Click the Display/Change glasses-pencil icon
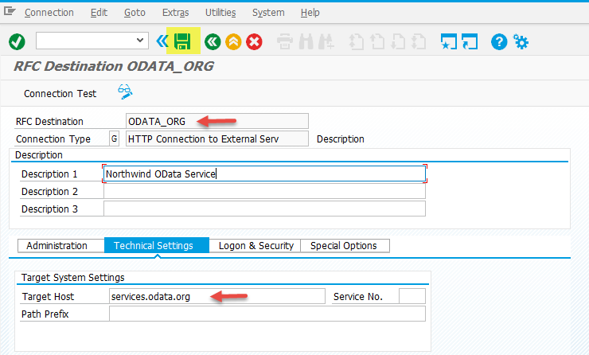Viewport: 589px width, 355px height. pos(125,92)
